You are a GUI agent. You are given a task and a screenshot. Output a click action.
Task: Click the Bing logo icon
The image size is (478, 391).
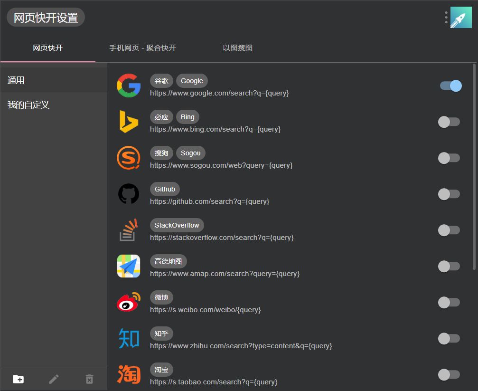point(129,122)
